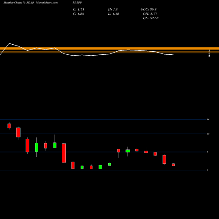Viewport: 219px width, 219px height.
Task: Click the close value 'C: 1.25'
Action: (78, 14)
